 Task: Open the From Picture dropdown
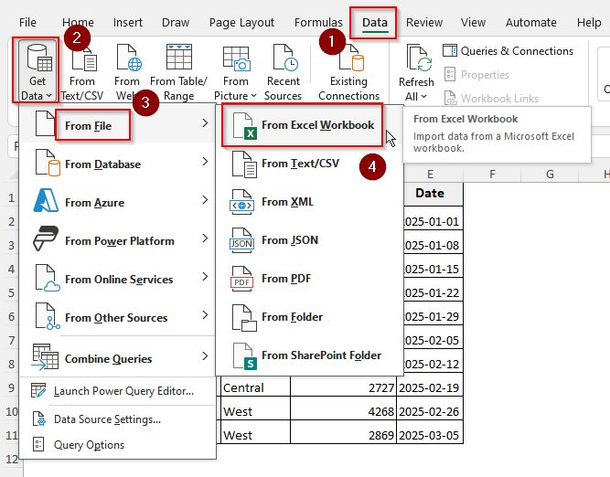coord(235,72)
